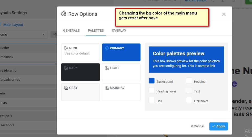Open the Link hover color swatch

(x=189, y=100)
